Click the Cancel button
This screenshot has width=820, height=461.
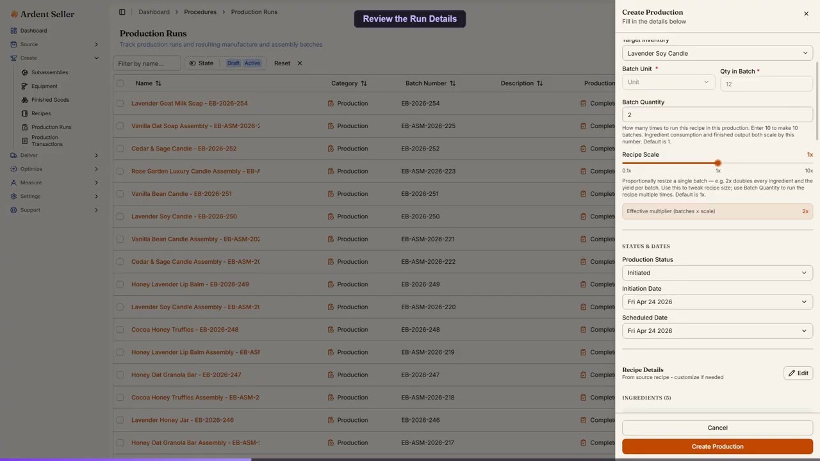pos(717,428)
